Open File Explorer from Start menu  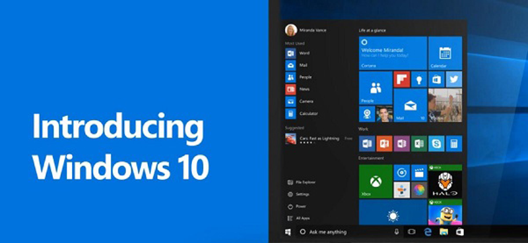pos(302,182)
